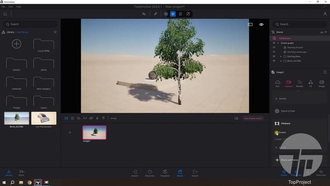Viewport: 330px width, 186px height.
Task: Toggle visibility of Birch_03.FBX in scene
Action: coord(274,61)
